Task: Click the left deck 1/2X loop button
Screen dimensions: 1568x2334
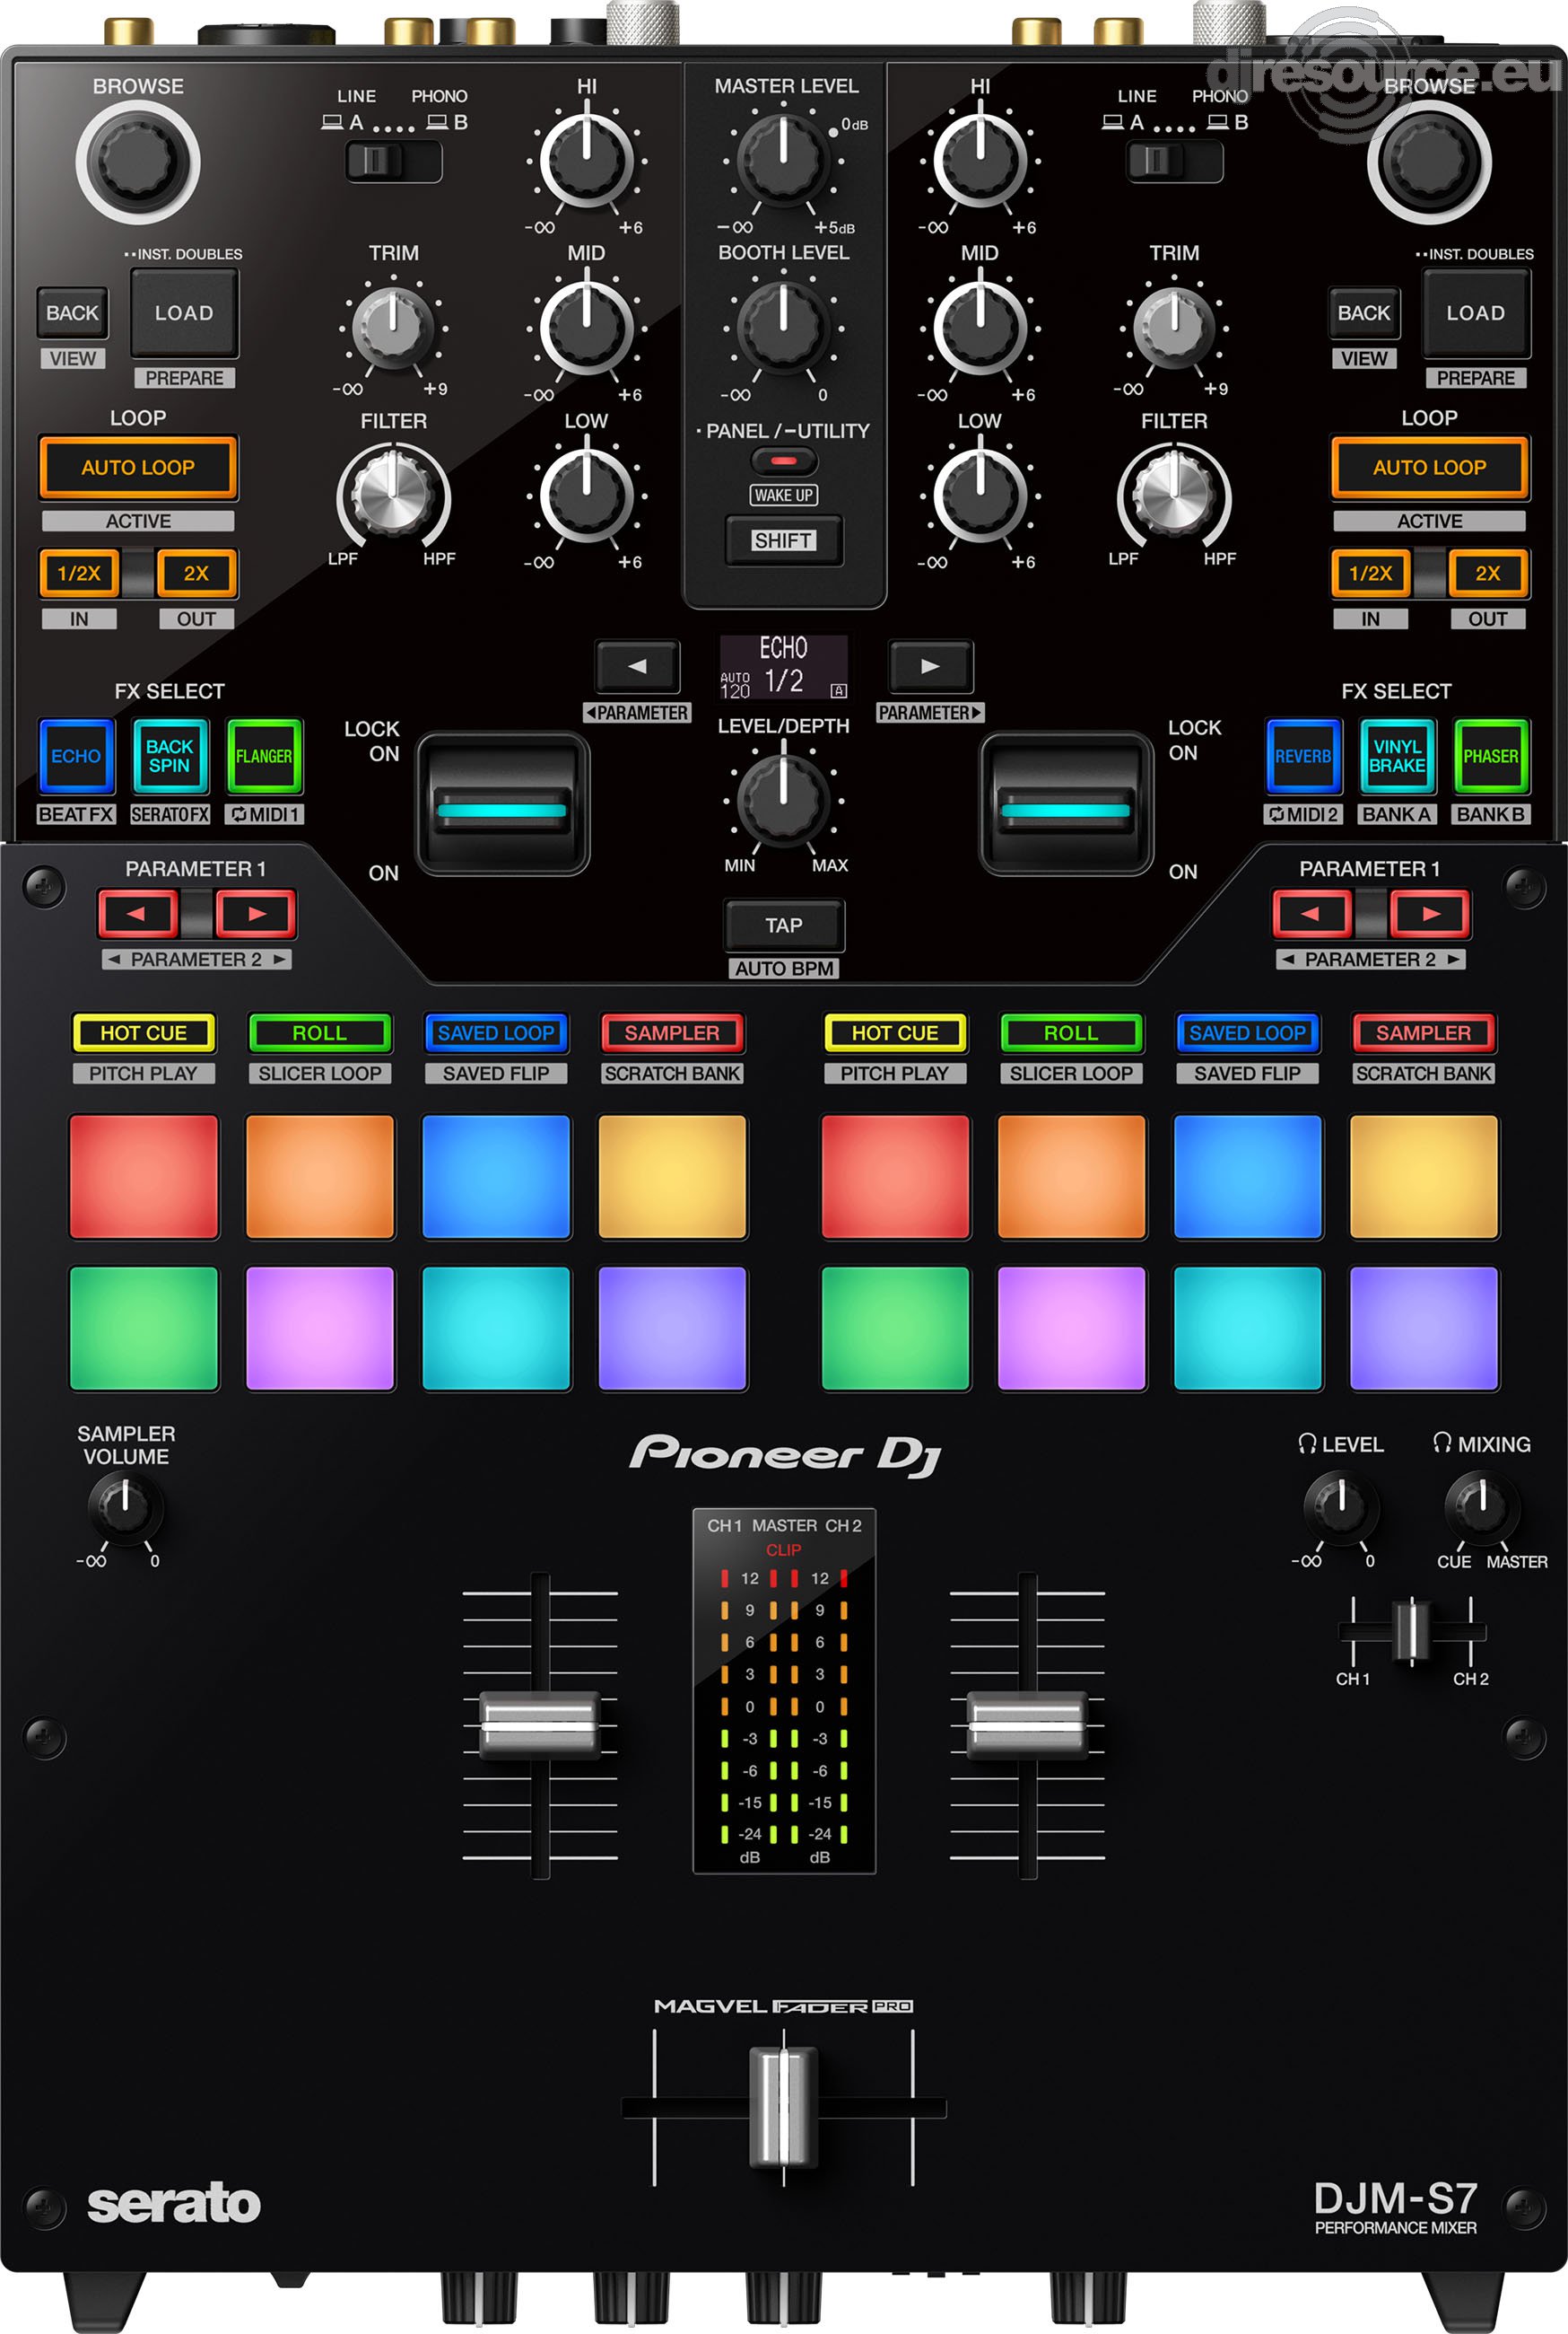Action: [x=79, y=574]
